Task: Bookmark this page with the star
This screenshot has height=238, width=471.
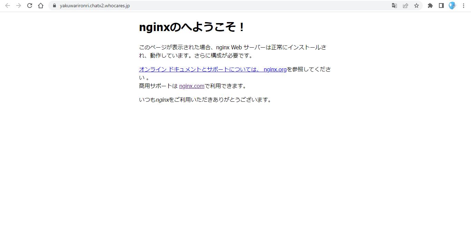Action: pos(417,6)
